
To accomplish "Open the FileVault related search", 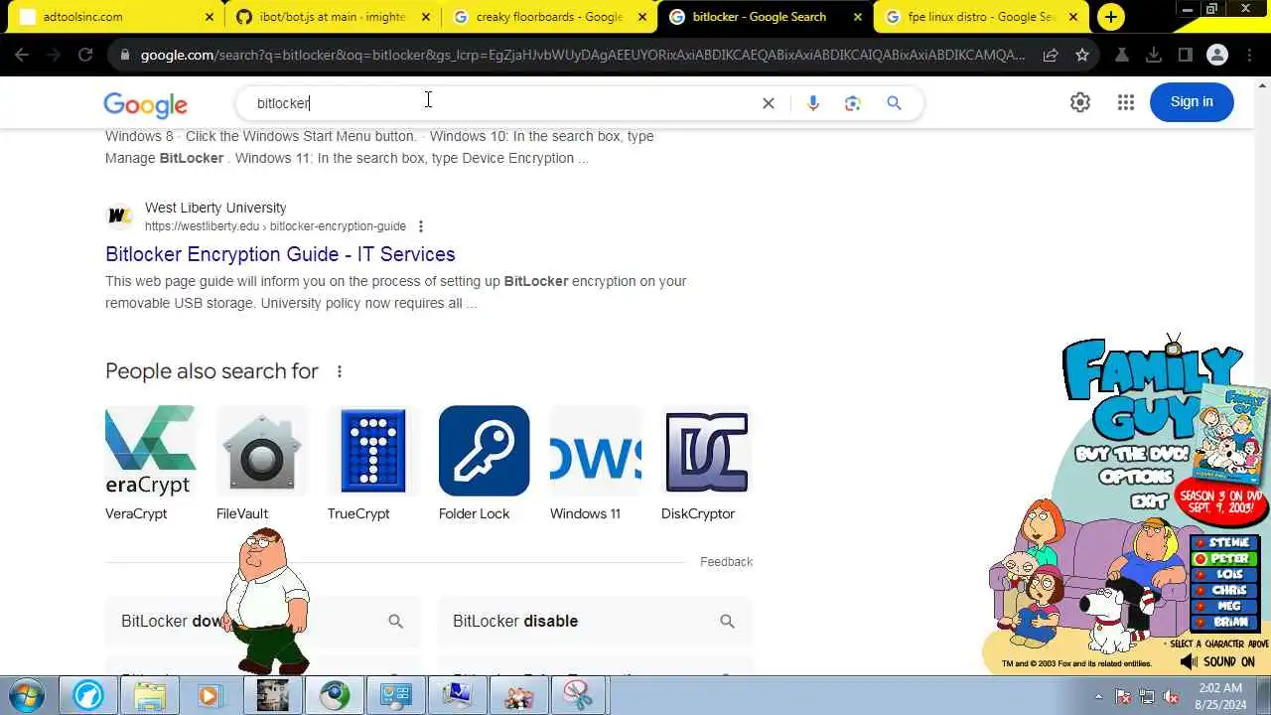I will pos(262,463).
